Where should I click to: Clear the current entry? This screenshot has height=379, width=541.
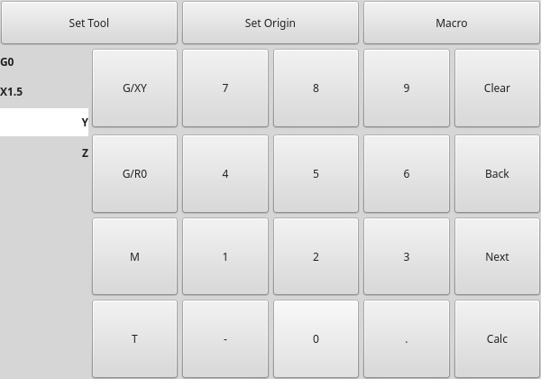coord(497,88)
